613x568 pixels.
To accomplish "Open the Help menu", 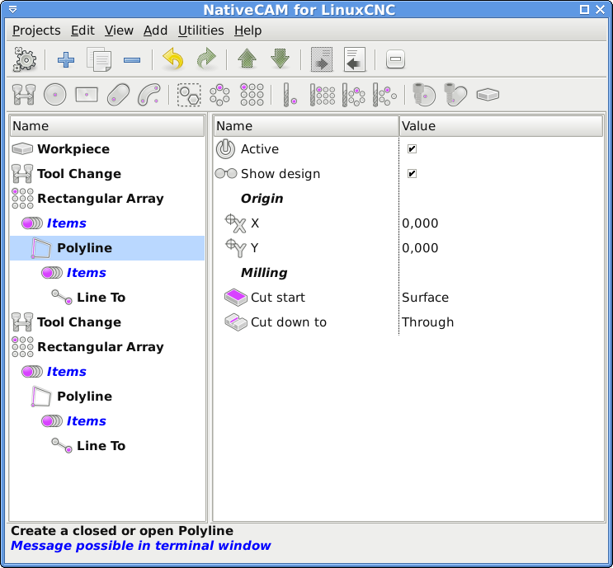I will coord(248,31).
